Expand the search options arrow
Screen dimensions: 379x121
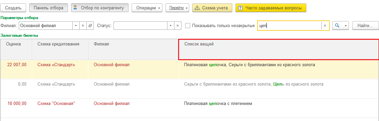[346, 26]
